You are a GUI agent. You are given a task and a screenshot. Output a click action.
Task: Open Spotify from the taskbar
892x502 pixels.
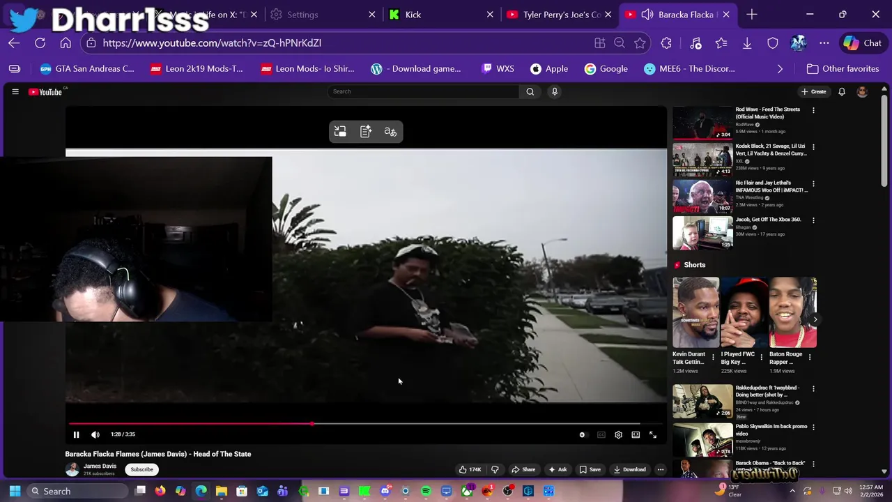click(x=426, y=492)
